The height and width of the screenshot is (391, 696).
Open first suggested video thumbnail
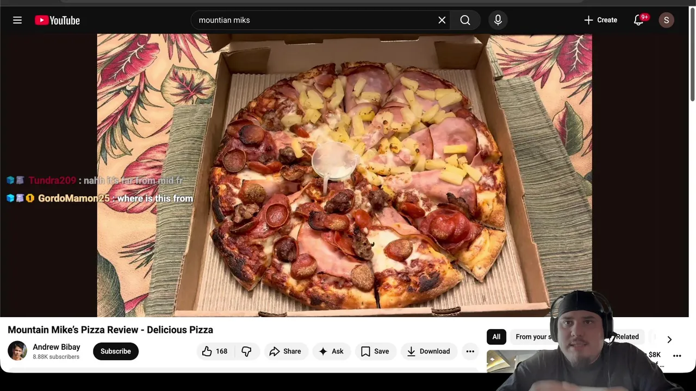(511, 361)
